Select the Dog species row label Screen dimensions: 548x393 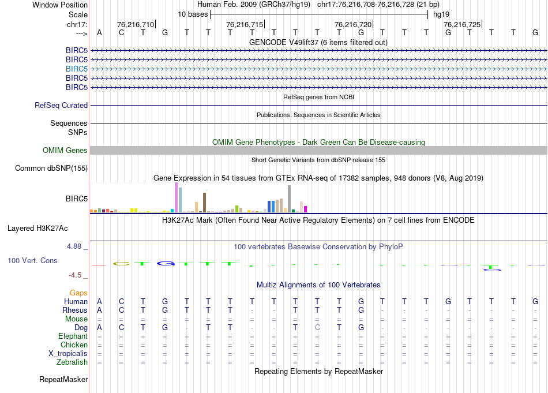[x=81, y=328]
